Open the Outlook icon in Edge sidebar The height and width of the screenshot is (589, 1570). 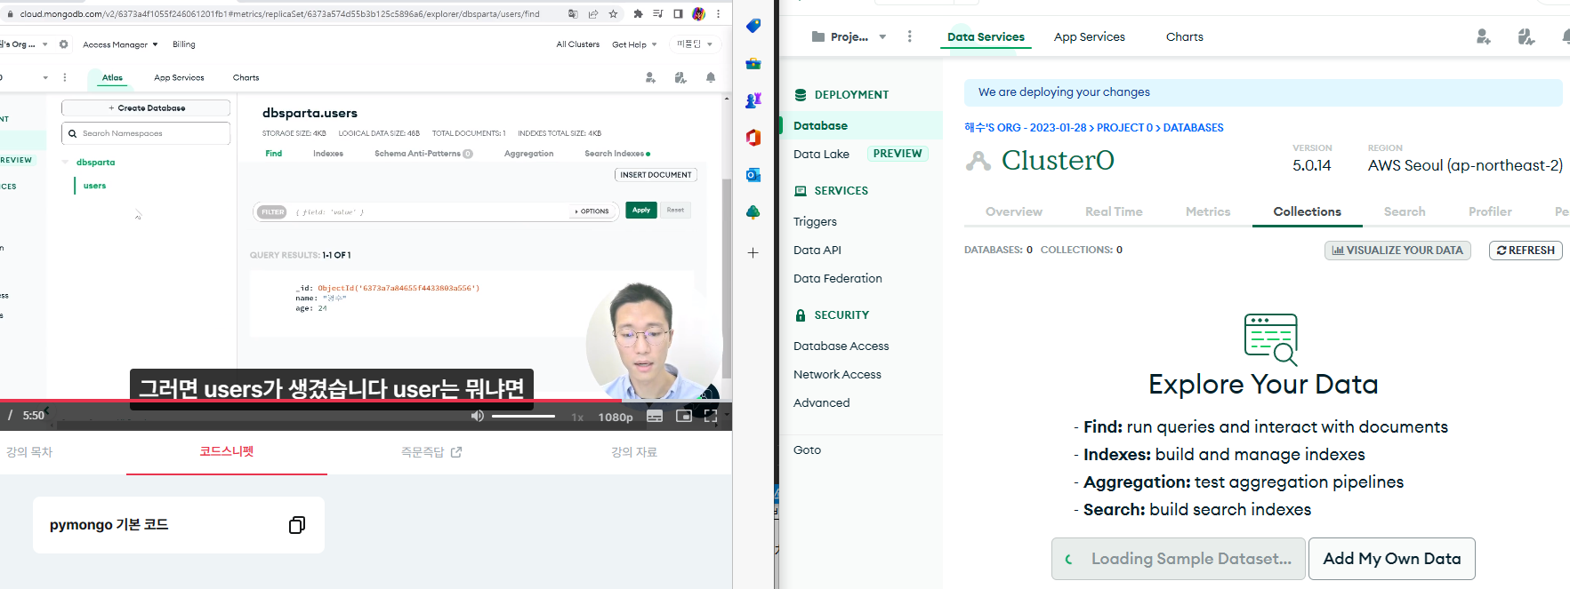753,175
